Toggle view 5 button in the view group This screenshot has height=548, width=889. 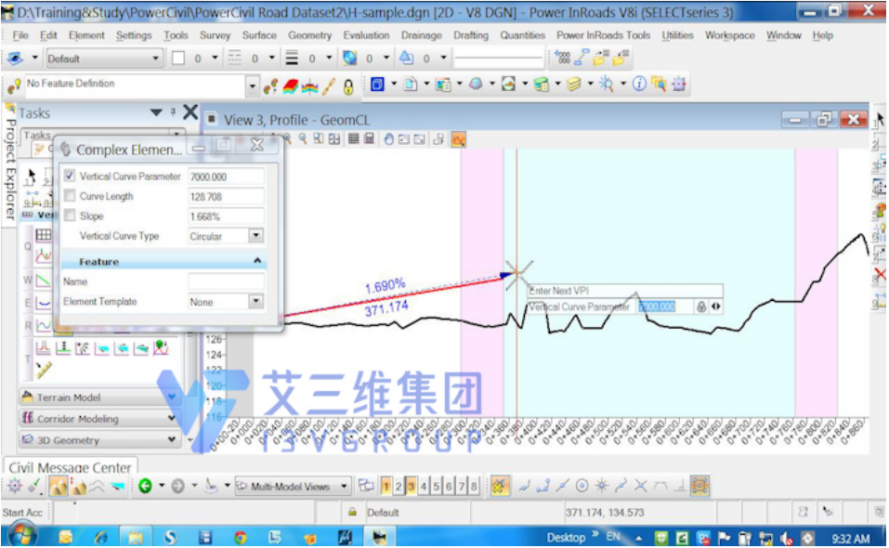click(x=436, y=486)
